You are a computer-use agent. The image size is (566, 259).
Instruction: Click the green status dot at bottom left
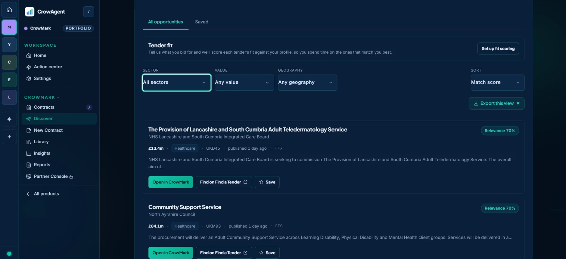coord(9,254)
